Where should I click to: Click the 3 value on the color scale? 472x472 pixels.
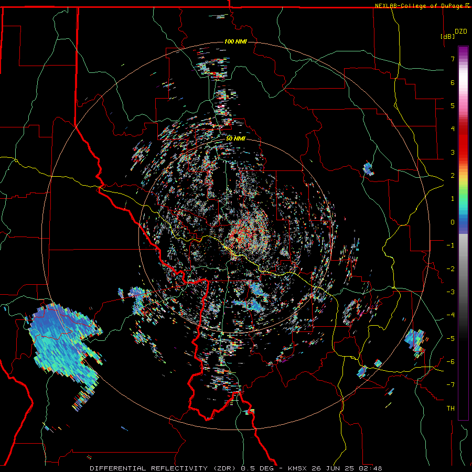[x=453, y=152]
